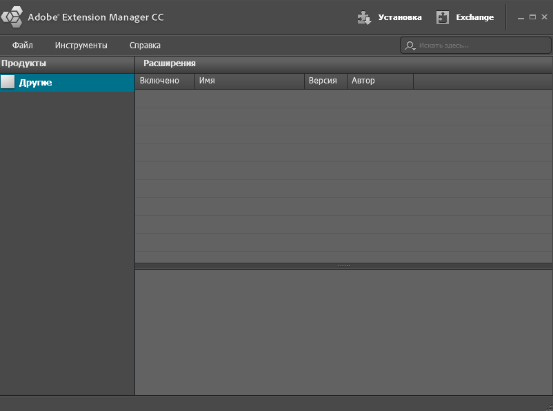Focus the Искать здесь search field
The height and width of the screenshot is (411, 553).
point(475,45)
